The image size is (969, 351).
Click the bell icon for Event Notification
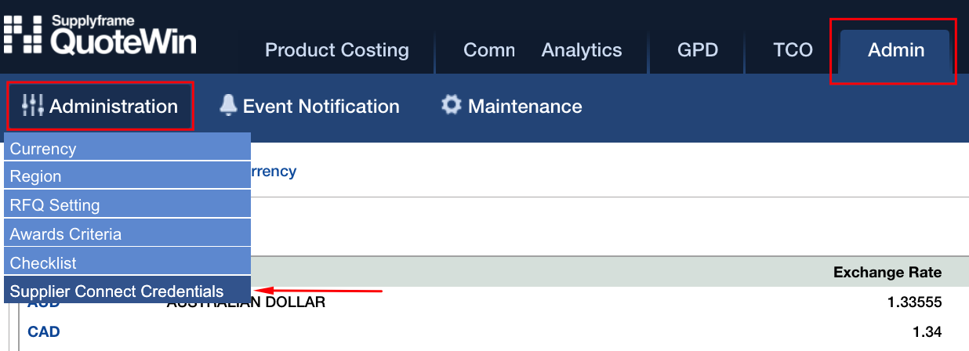coord(228,105)
